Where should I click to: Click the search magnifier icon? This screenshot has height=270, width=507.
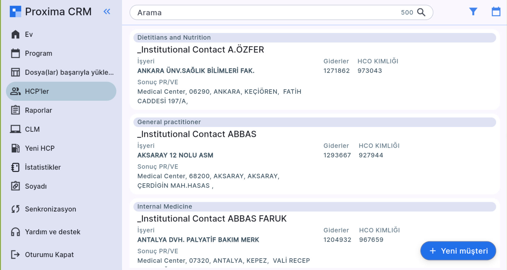tap(421, 12)
